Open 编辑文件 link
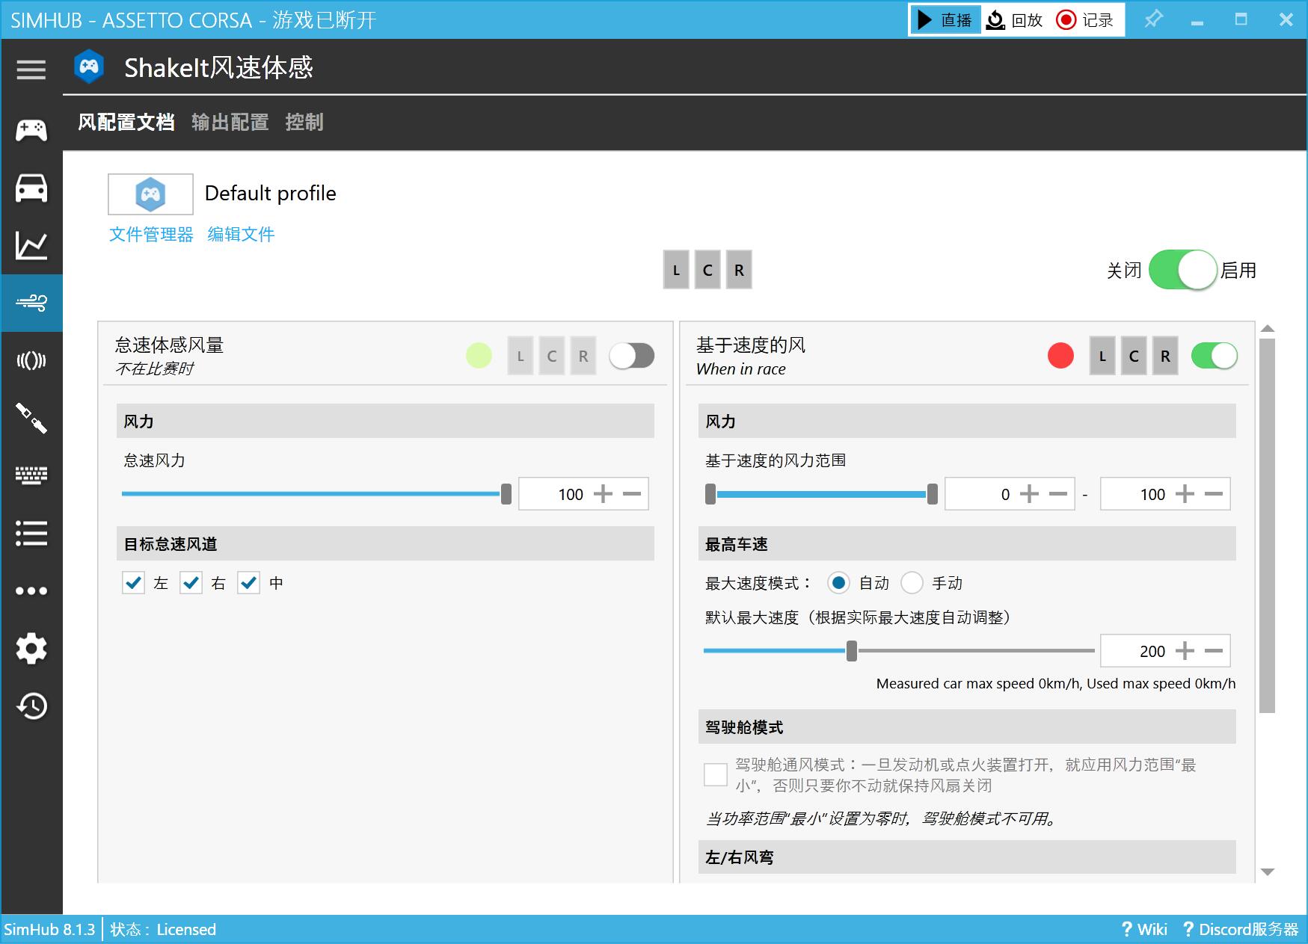The image size is (1308, 944). coord(241,234)
